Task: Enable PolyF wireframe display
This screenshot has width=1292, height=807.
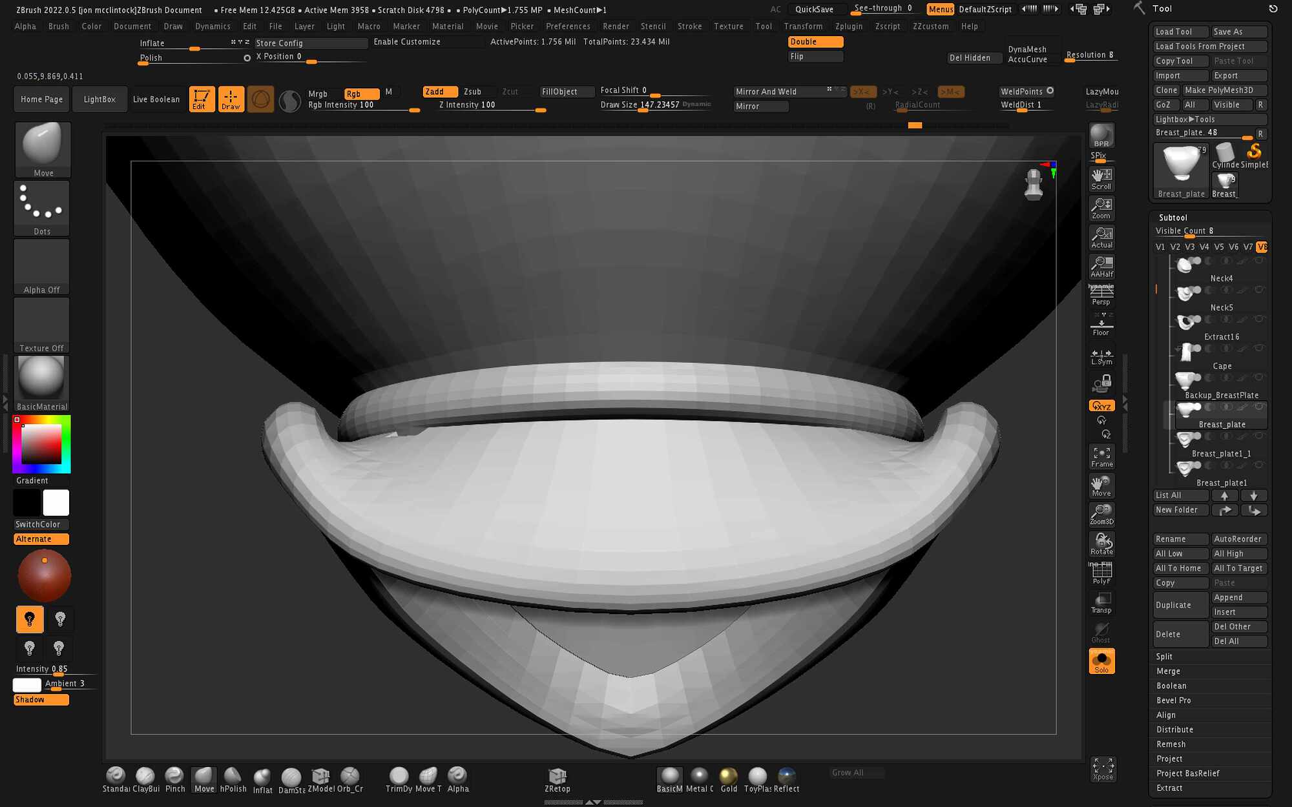Action: point(1101,571)
